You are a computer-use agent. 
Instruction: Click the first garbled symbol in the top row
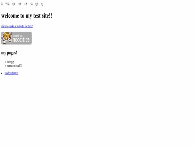pos(2,4)
